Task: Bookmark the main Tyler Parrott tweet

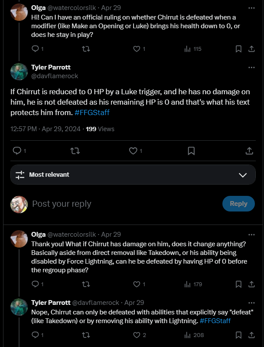Action: pyautogui.click(x=191, y=151)
